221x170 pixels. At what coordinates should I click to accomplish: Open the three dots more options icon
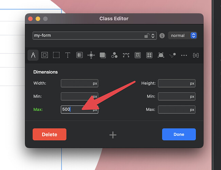[x=184, y=55]
